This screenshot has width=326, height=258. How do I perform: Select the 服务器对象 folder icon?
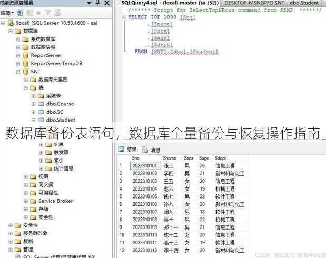(x=18, y=233)
